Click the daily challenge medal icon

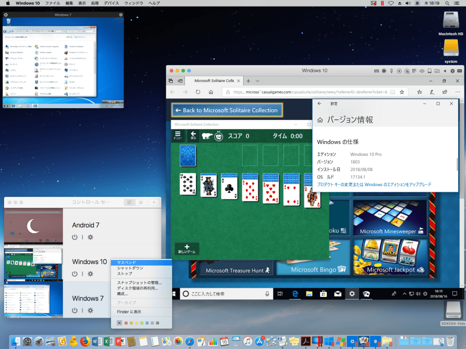tap(219, 136)
